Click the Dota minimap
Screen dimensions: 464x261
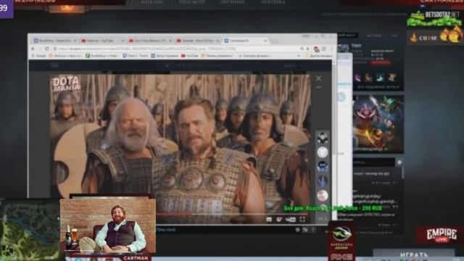point(30,231)
